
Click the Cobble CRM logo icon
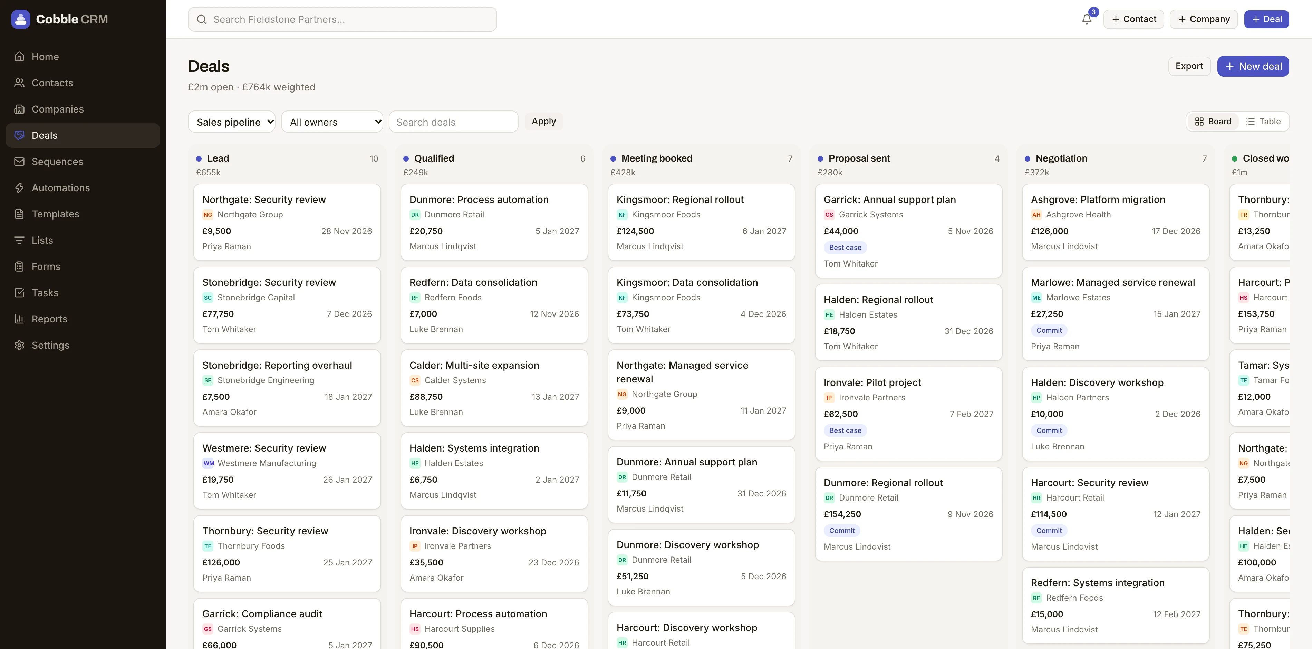coord(20,19)
